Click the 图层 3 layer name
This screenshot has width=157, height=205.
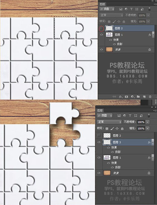[117, 142]
